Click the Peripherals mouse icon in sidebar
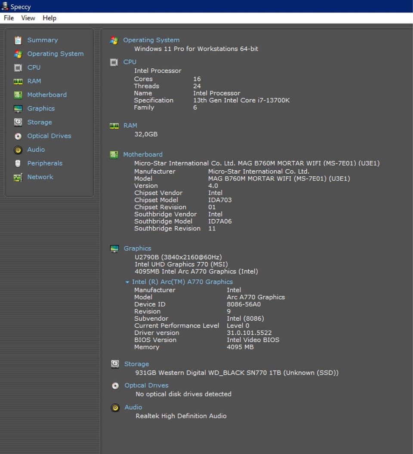Screen dimensions: 413x454 pos(18,163)
